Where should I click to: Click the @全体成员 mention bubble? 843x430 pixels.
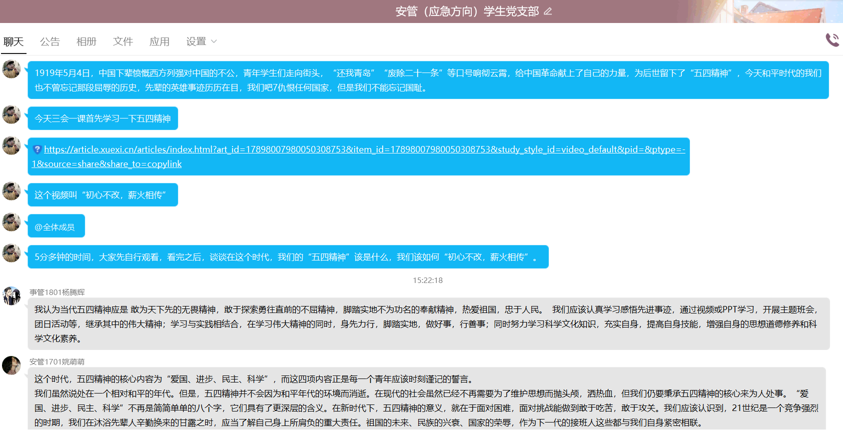point(55,227)
